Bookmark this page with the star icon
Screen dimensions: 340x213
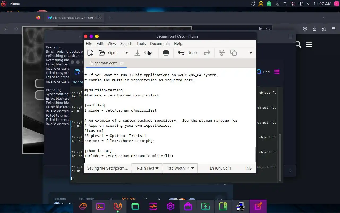(268, 29)
